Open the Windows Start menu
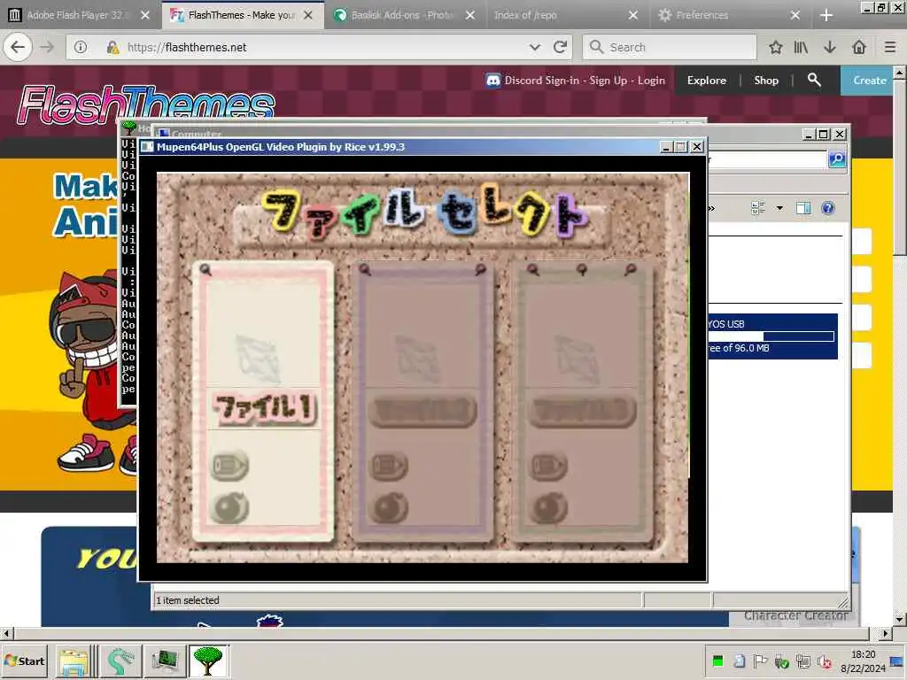This screenshot has height=680, width=907. pyautogui.click(x=24, y=661)
